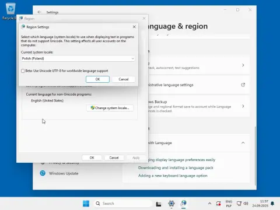Click the Region Settings title bar icon
280x210 pixels.
click(x=23, y=27)
